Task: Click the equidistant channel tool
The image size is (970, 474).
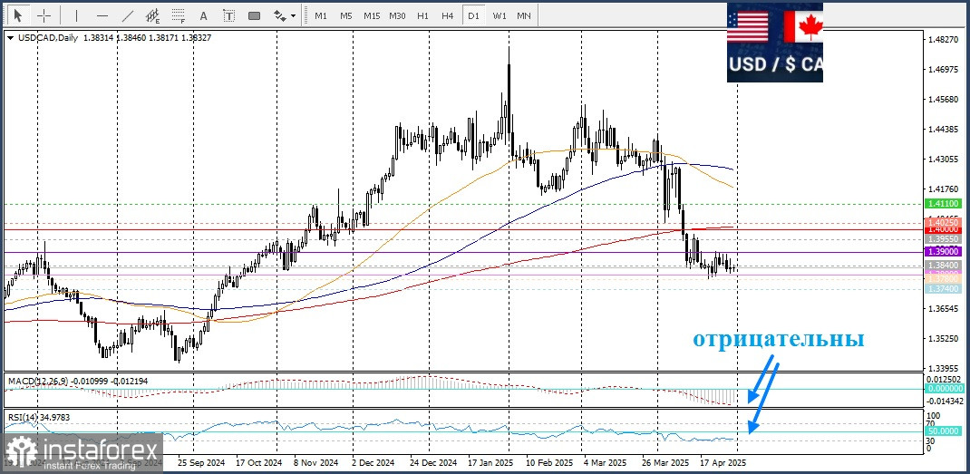Action: (152, 15)
